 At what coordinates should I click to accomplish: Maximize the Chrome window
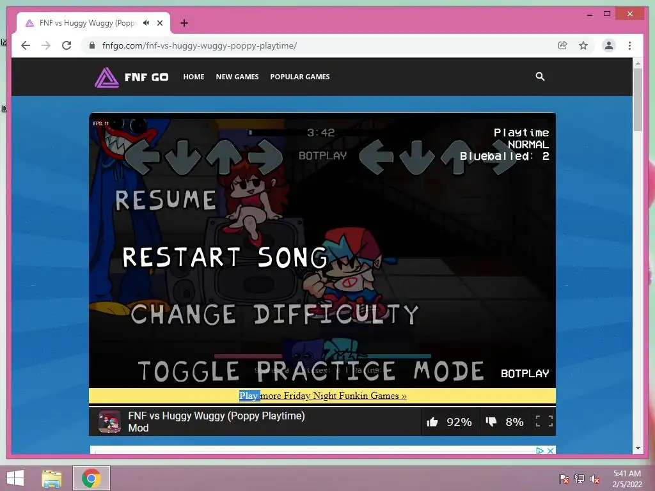[x=607, y=14]
